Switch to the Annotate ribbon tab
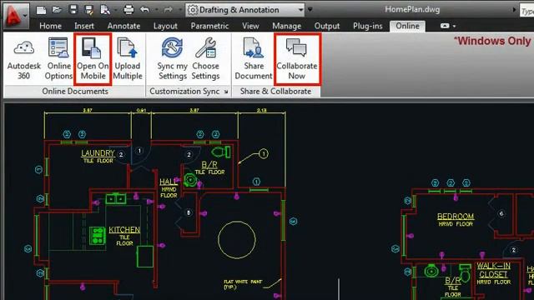Image resolution: width=534 pixels, height=300 pixels. 123,26
